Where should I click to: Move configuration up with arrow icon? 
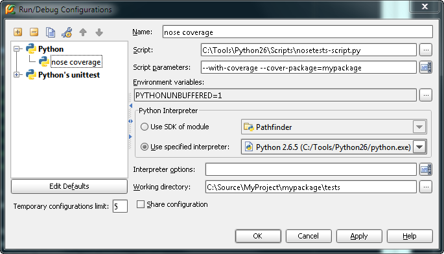tap(83, 32)
